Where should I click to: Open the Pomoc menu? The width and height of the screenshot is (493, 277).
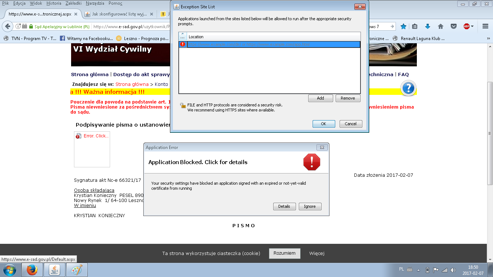coord(115,3)
